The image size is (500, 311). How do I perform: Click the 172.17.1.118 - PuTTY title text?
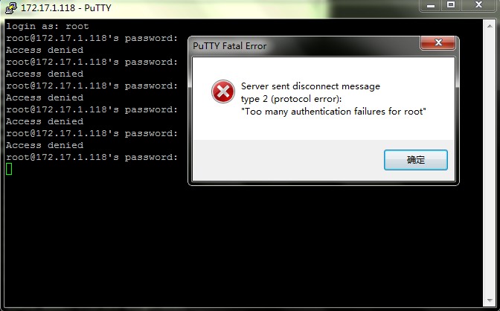(x=66, y=7)
